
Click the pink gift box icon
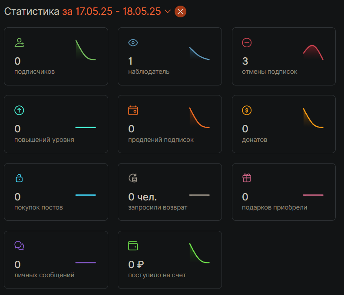tap(247, 178)
